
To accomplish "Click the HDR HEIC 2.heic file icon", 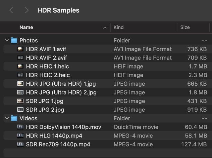I will pos(21,75).
